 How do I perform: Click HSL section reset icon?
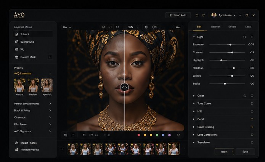[x=252, y=111]
